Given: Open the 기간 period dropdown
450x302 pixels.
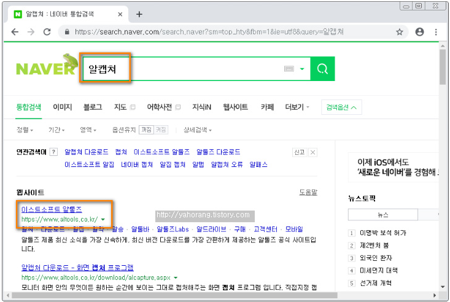Looking at the screenshot, I should (x=56, y=130).
